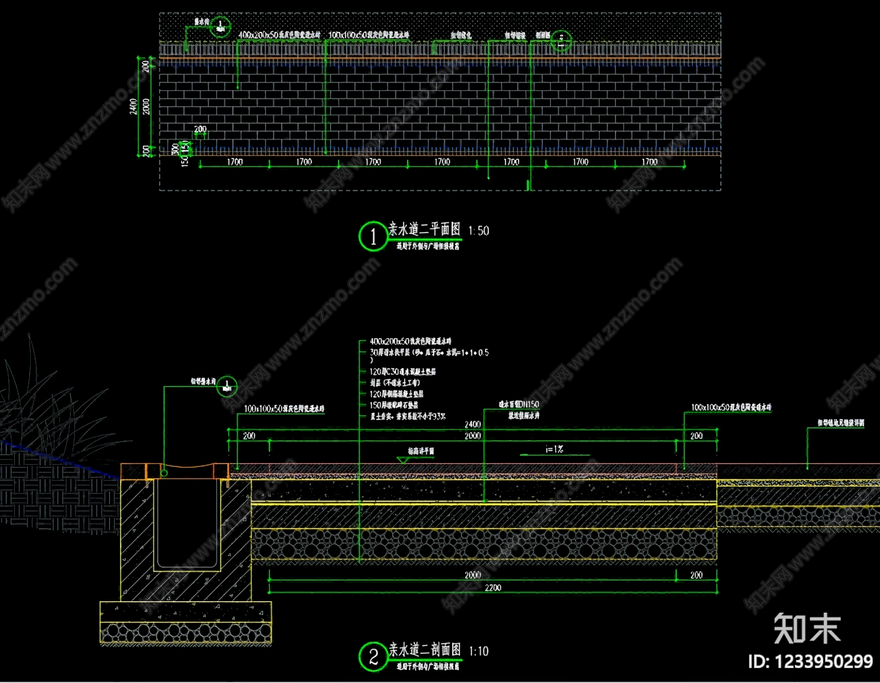This screenshot has height=683, width=880.
Task: Click the 120厚C30 concrete layer note
Action: pos(403,372)
